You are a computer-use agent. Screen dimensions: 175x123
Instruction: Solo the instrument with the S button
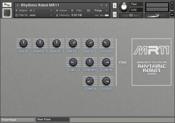tap(115, 6)
